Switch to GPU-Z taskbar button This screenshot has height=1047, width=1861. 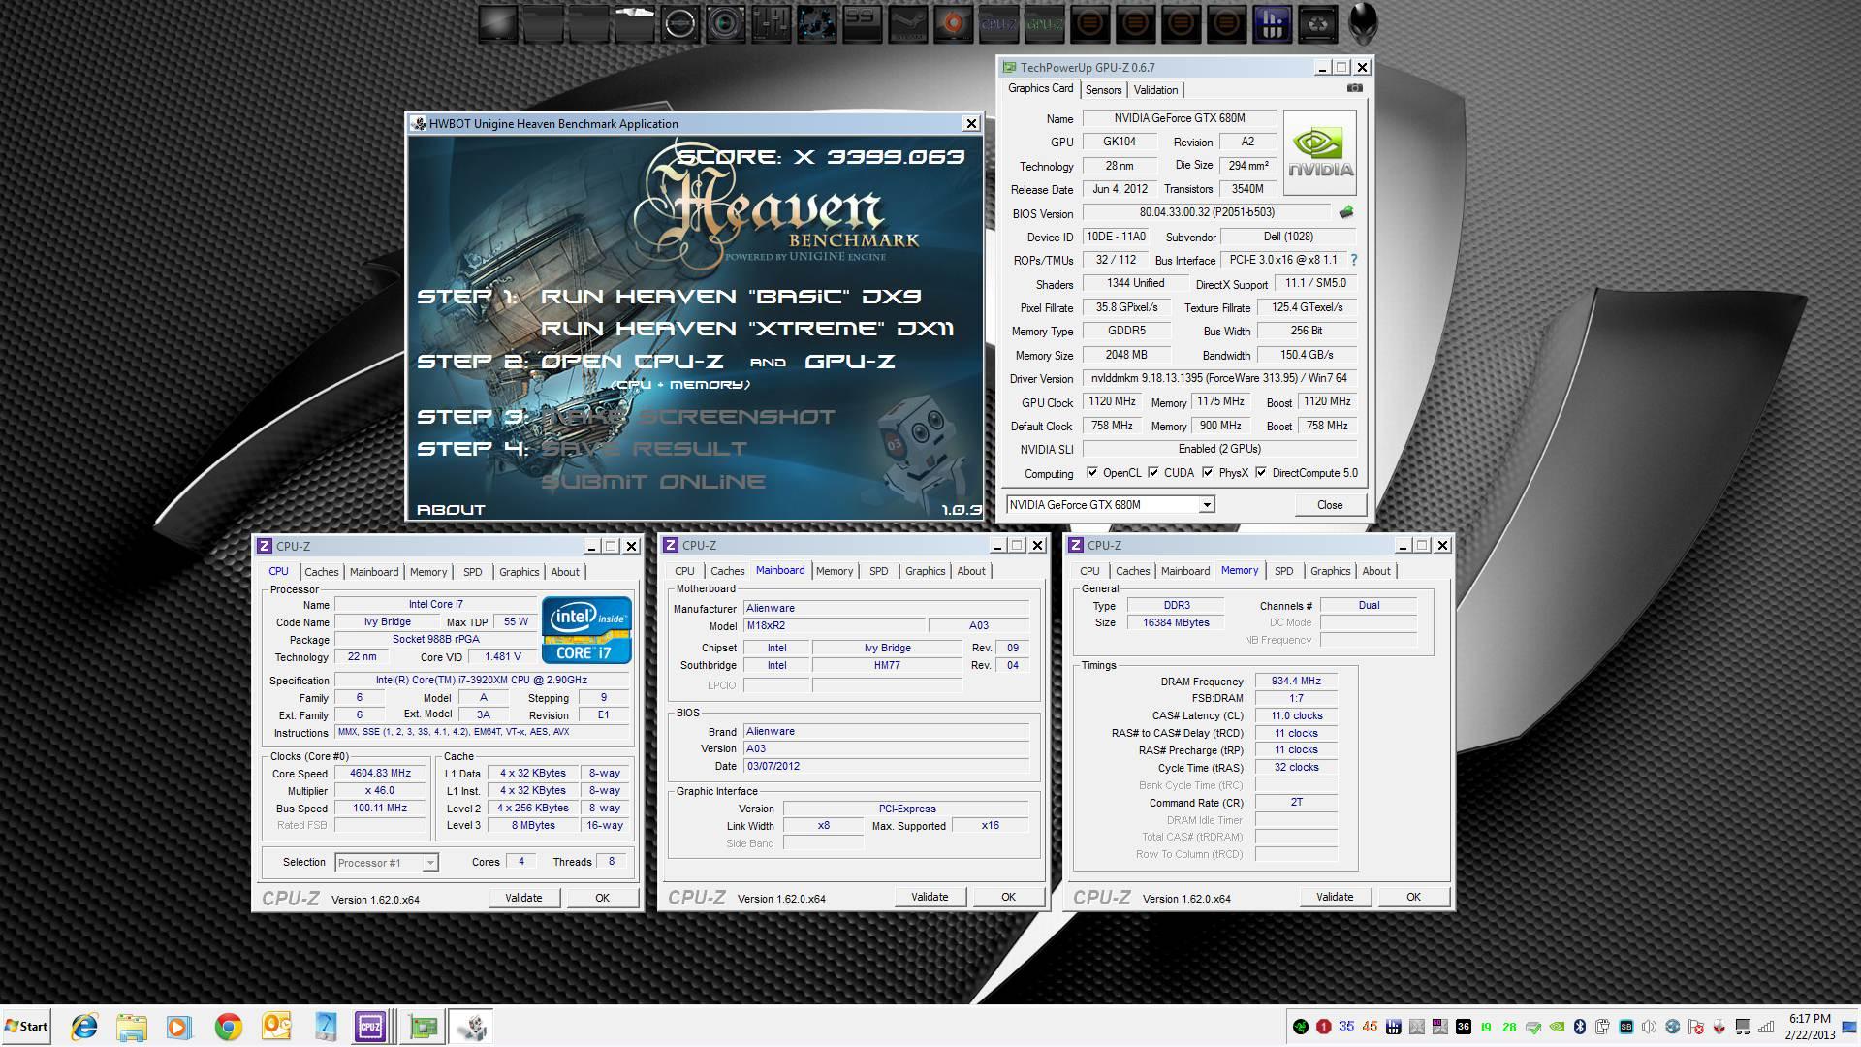(422, 1027)
